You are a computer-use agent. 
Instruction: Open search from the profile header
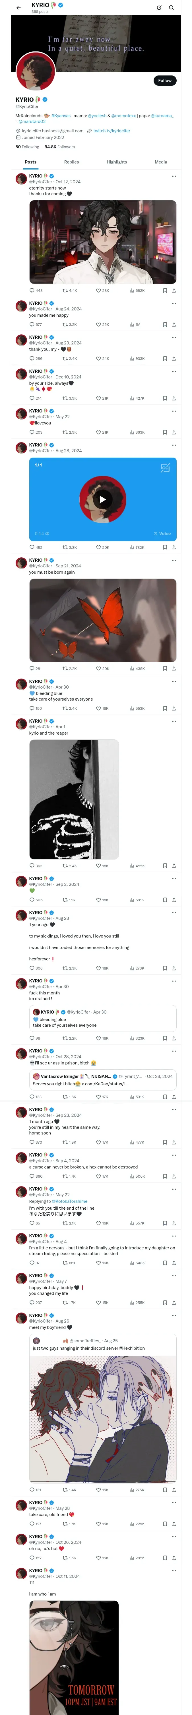pyautogui.click(x=171, y=8)
